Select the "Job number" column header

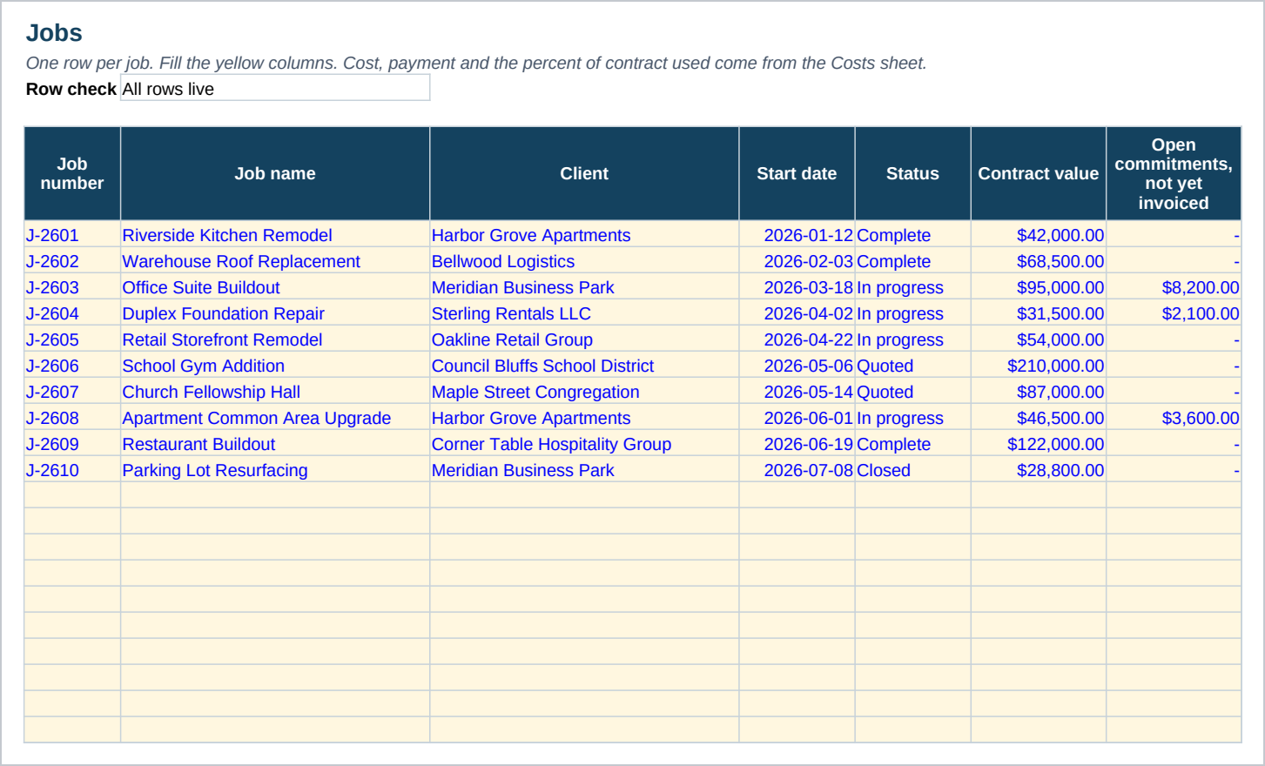(72, 173)
